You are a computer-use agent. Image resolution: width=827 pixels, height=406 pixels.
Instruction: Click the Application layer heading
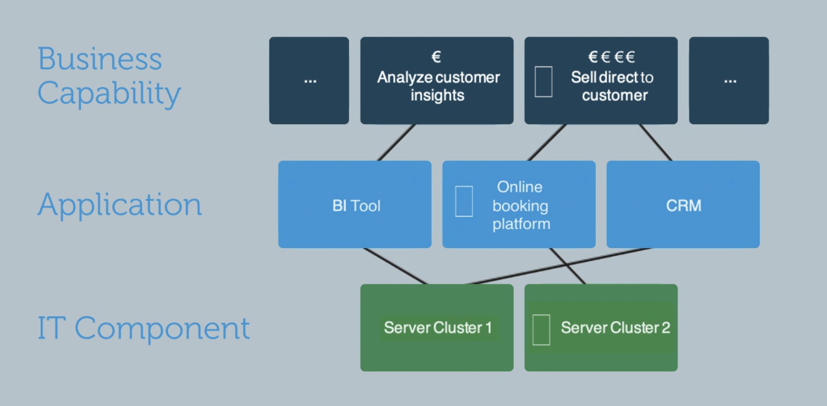(119, 205)
